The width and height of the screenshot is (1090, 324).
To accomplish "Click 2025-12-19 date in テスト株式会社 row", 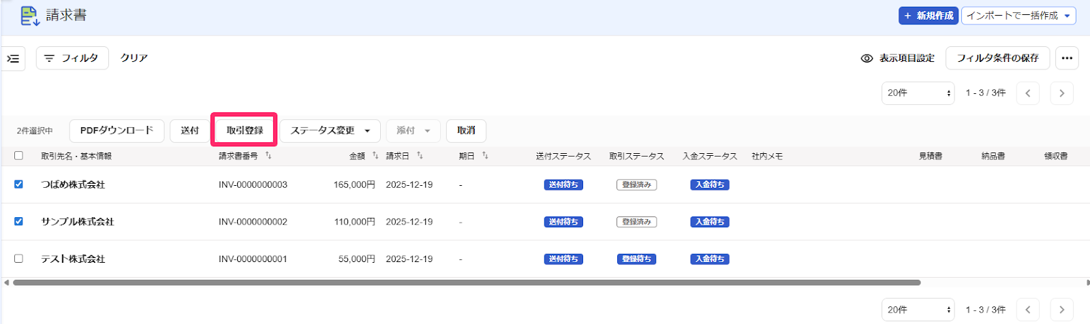I will 409,259.
